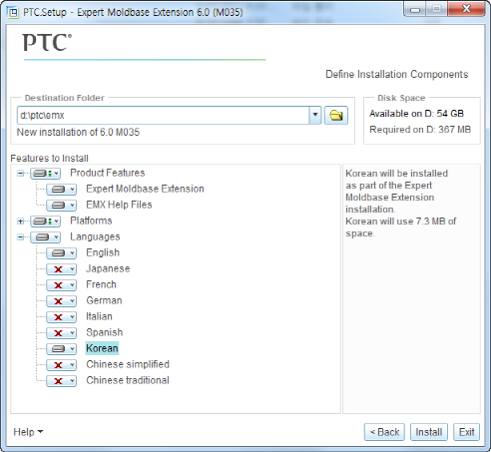This screenshot has height=452, width=491.
Task: Minimize the PTC Setup window
Action: [415, 9]
